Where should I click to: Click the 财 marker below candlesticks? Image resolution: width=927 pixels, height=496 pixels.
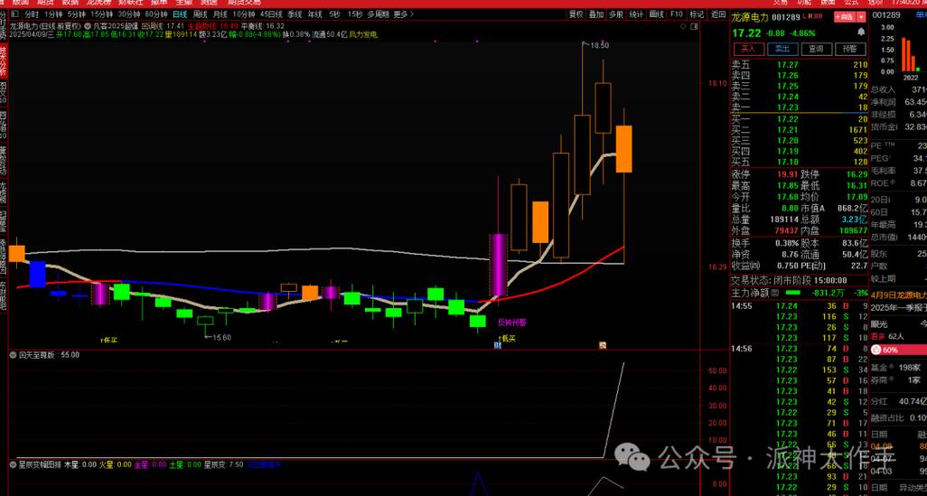(497, 345)
